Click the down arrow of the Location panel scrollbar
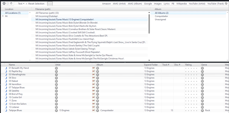 [x=30, y=60]
